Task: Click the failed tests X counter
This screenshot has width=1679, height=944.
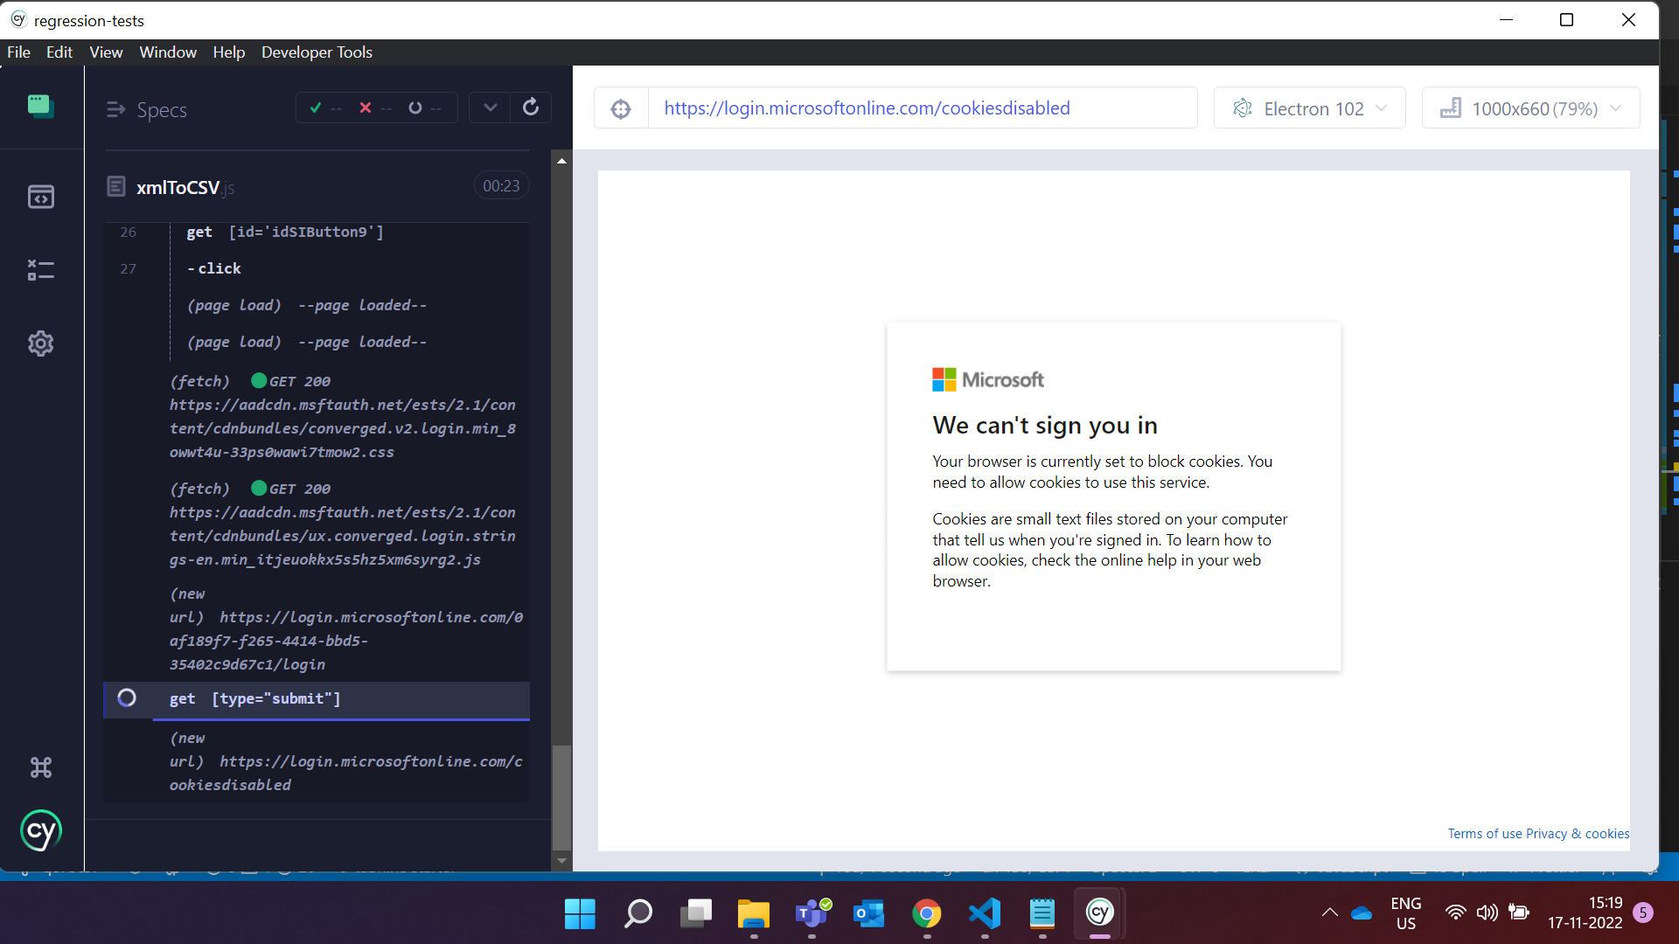Action: [377, 108]
